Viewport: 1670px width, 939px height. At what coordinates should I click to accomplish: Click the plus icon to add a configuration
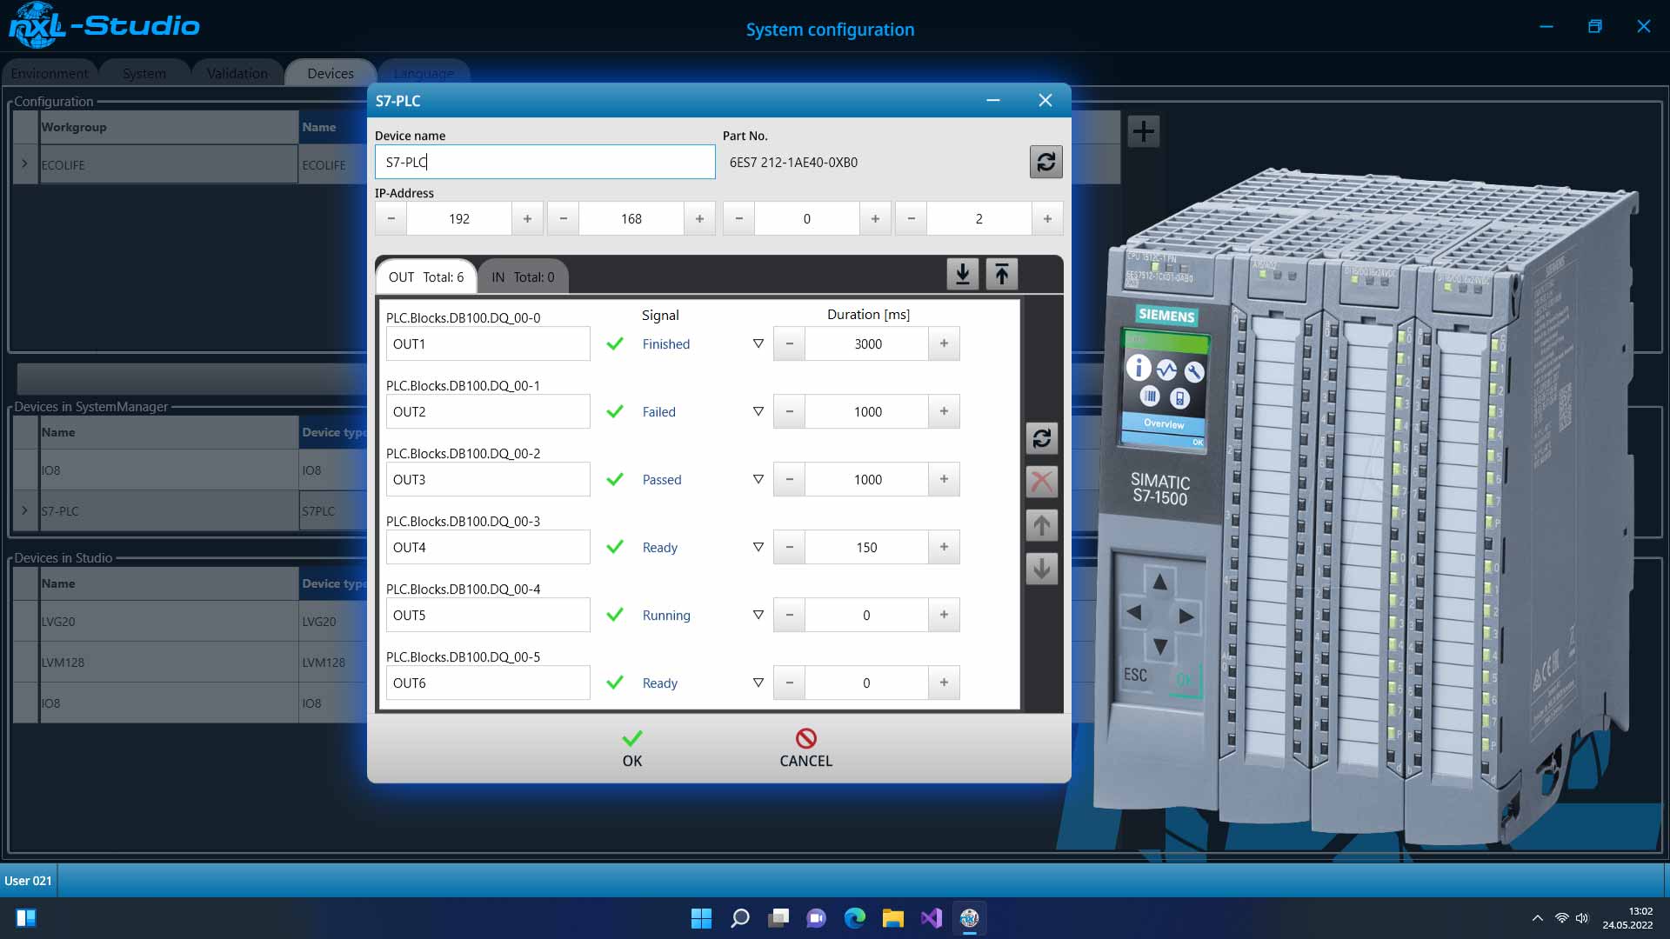(x=1143, y=131)
